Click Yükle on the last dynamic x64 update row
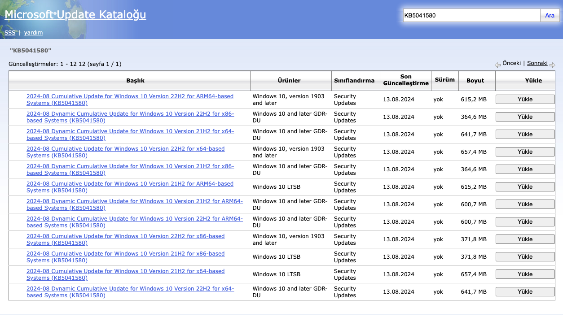 tap(524, 291)
